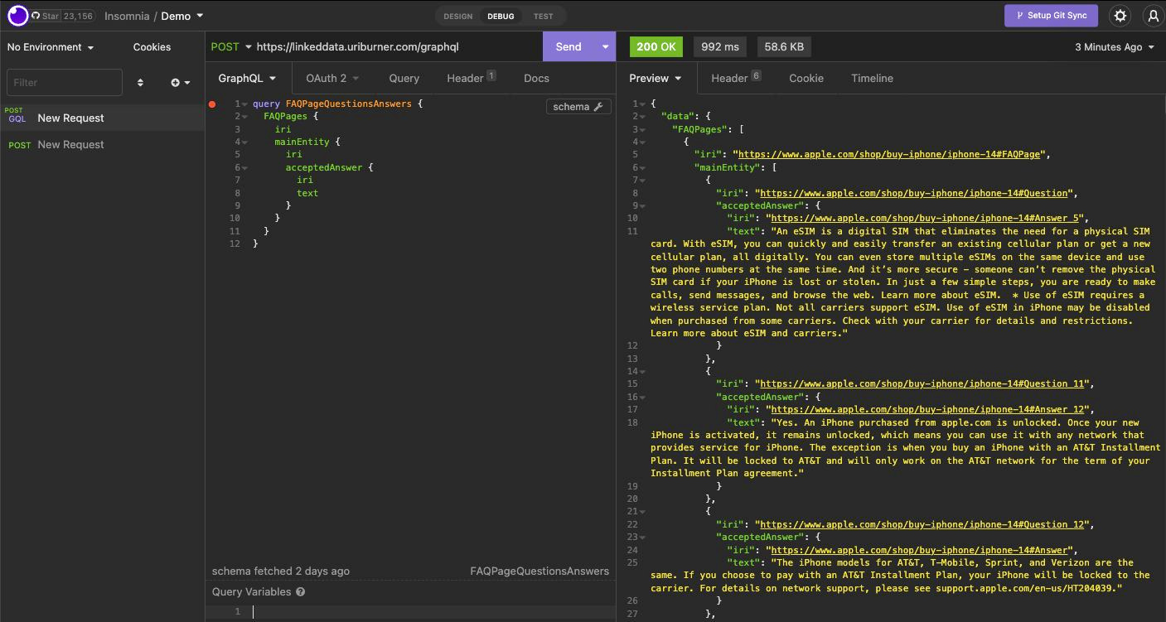Select the DEBUG mode toggle

coord(501,16)
